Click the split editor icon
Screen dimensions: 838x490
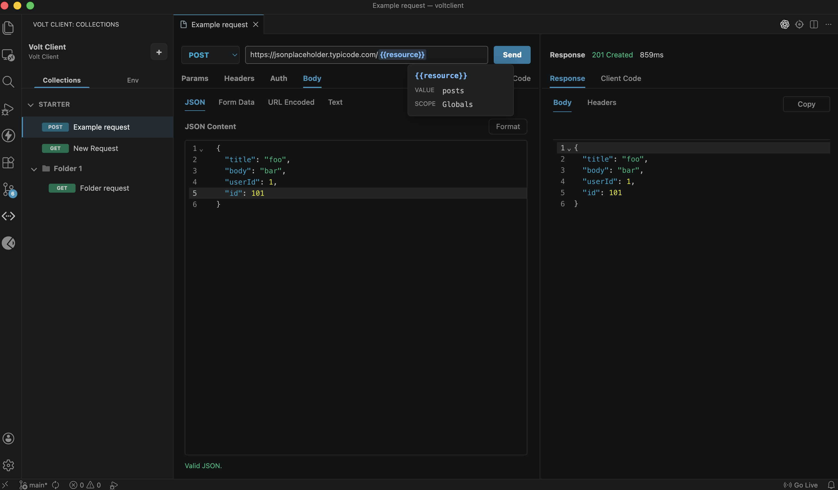click(x=814, y=24)
